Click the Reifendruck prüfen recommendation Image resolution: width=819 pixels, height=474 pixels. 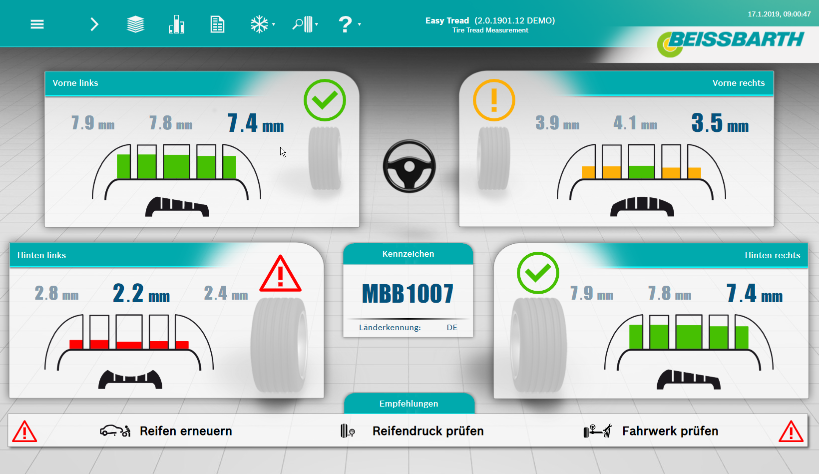427,431
